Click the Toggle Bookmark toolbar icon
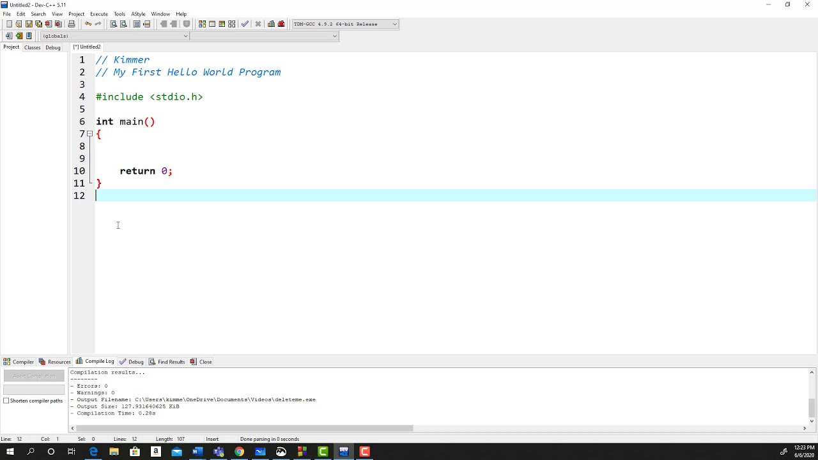The image size is (818, 460). (19, 36)
